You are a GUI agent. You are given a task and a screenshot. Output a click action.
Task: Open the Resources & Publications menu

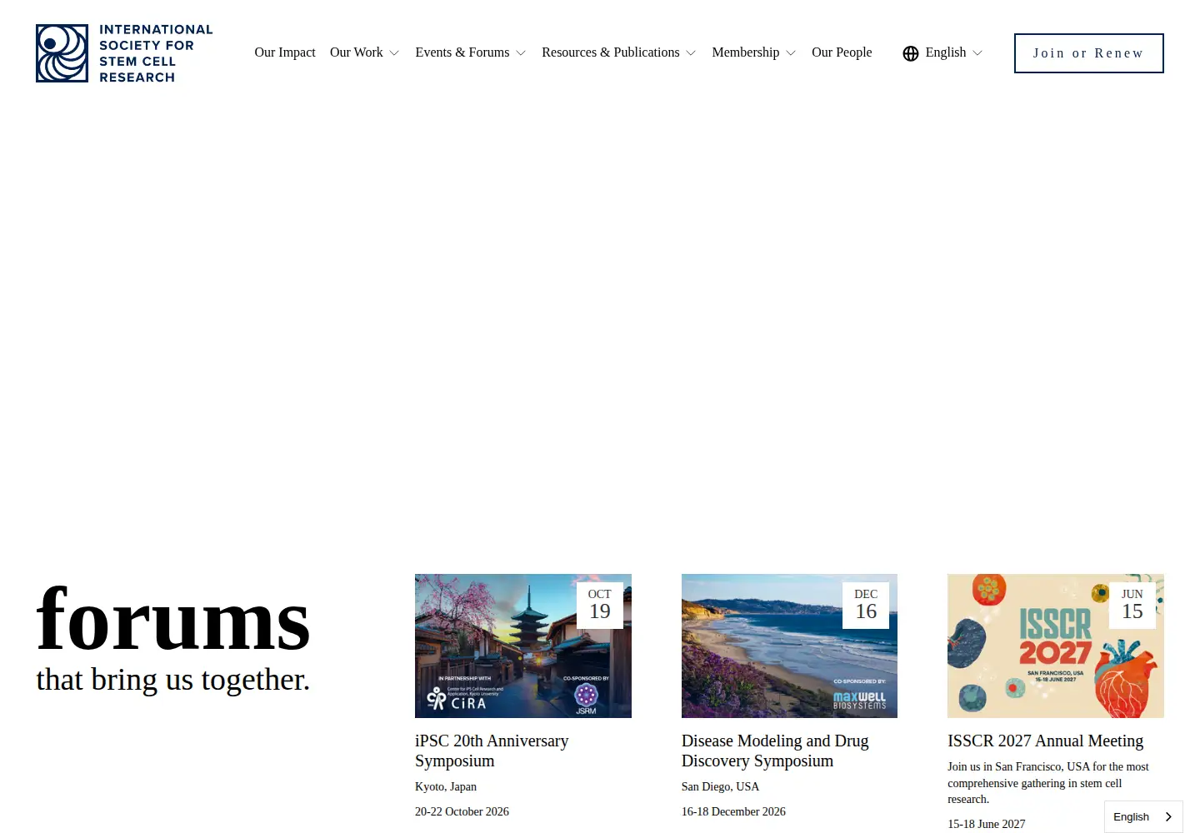pyautogui.click(x=611, y=52)
